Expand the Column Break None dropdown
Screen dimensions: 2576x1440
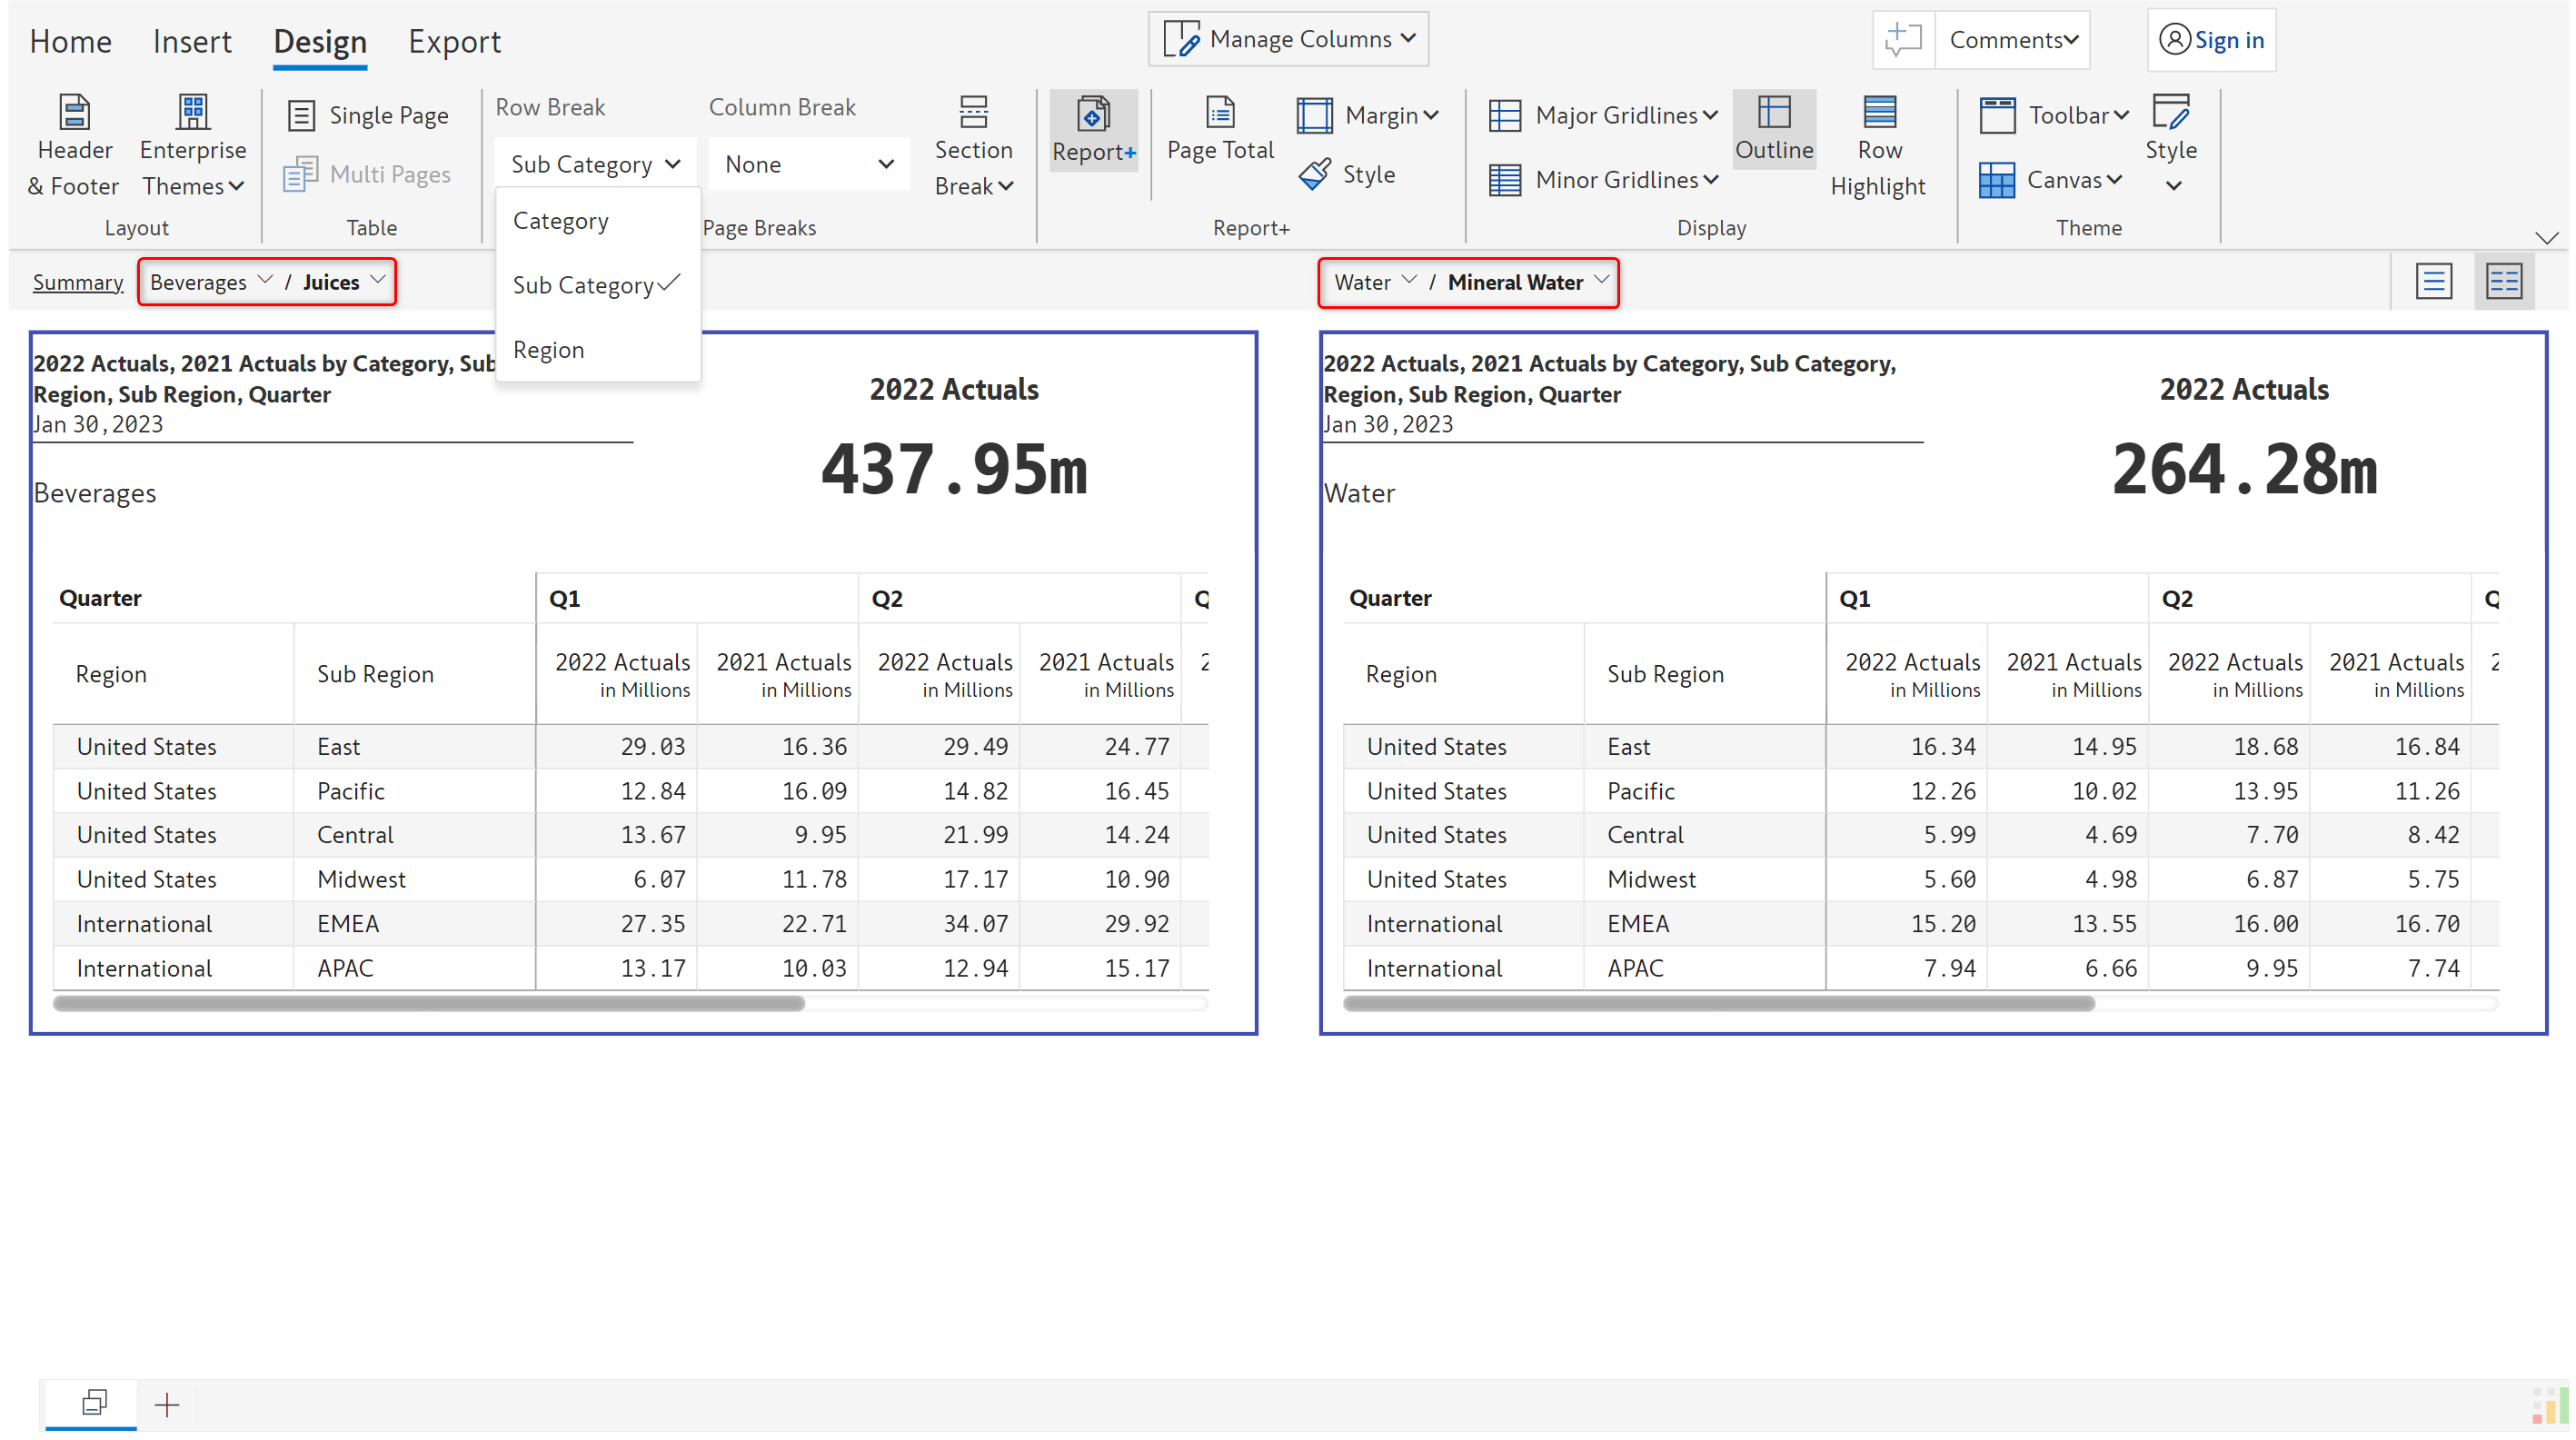[808, 164]
